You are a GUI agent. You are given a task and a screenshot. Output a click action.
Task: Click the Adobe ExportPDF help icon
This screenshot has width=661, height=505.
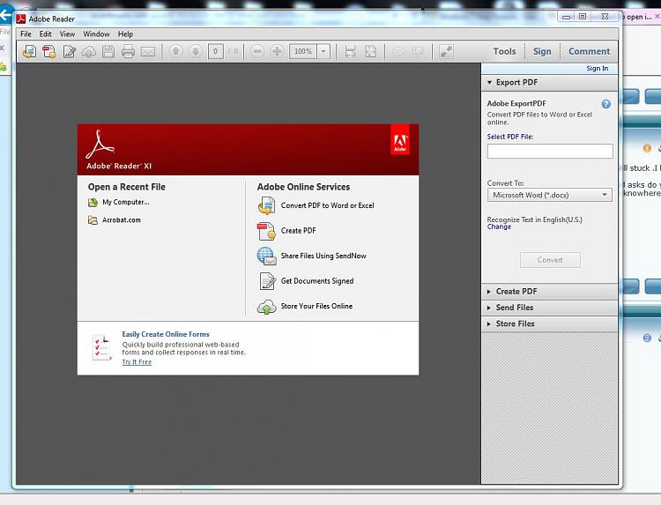605,104
